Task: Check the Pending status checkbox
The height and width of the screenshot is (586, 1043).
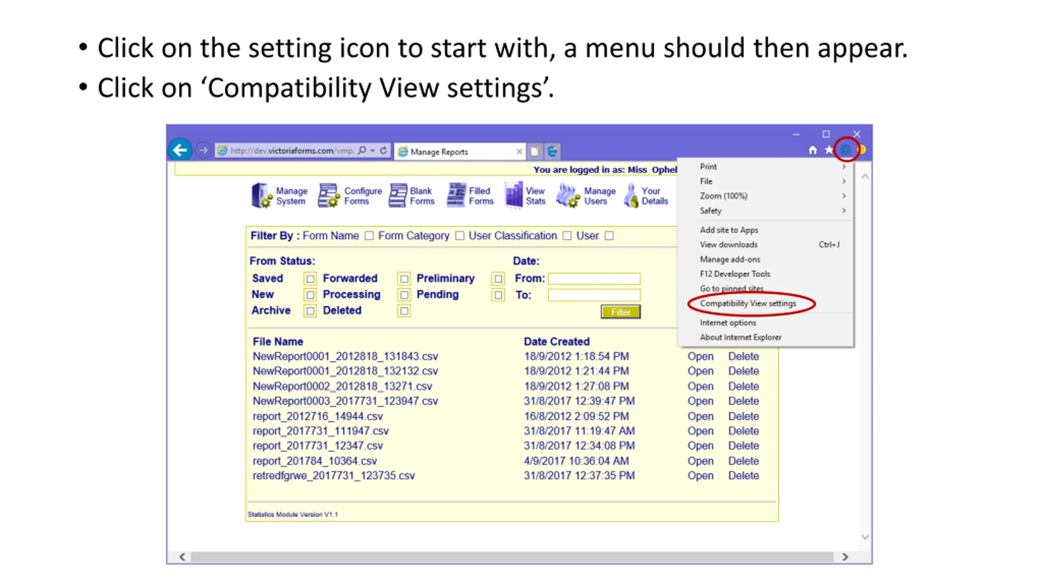Action: (498, 295)
